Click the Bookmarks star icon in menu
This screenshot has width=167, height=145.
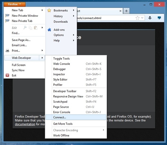point(49,11)
